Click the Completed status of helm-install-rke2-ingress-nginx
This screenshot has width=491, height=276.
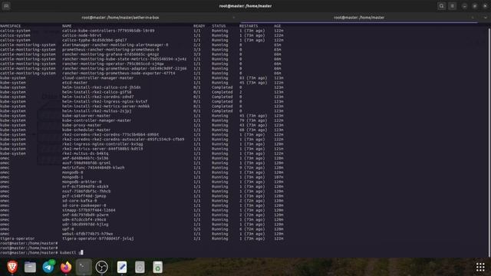[x=222, y=101]
